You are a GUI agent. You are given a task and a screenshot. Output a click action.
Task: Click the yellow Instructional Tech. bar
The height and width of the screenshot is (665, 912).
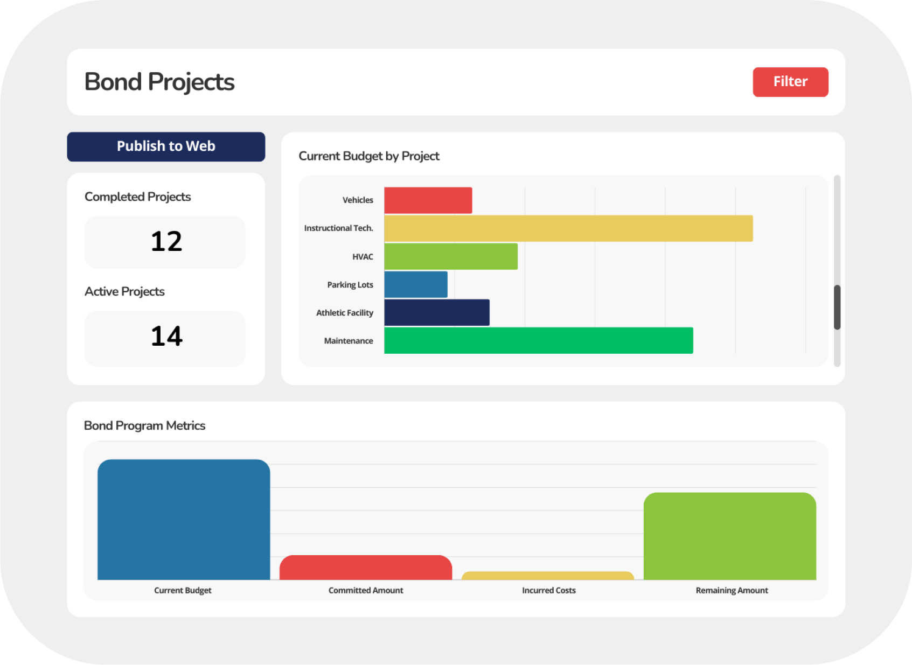pyautogui.click(x=568, y=228)
